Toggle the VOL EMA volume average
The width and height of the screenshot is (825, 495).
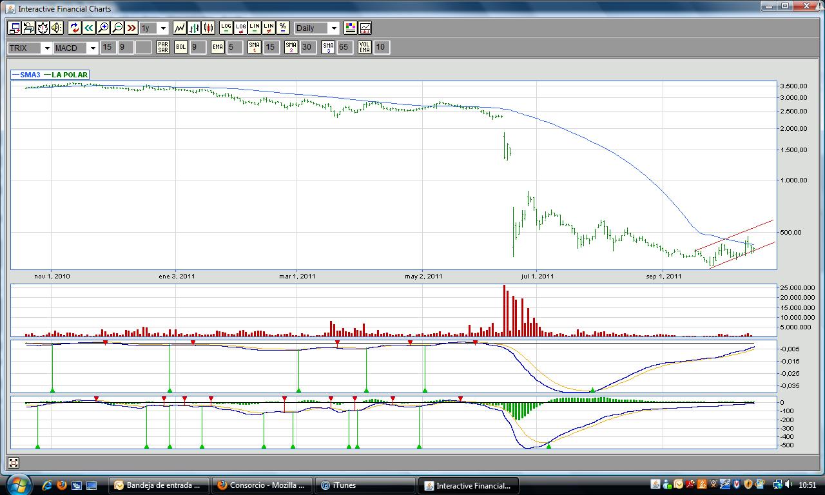point(365,47)
